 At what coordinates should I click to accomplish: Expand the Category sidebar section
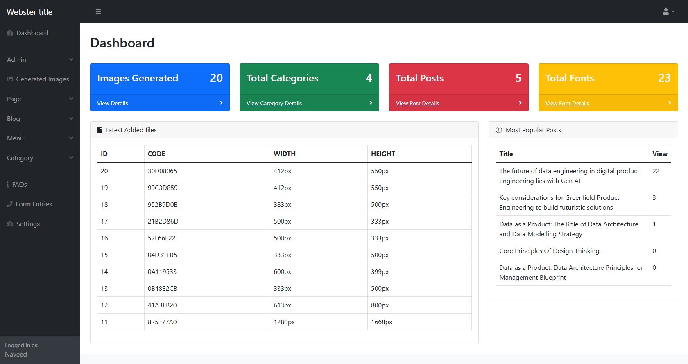coord(40,158)
